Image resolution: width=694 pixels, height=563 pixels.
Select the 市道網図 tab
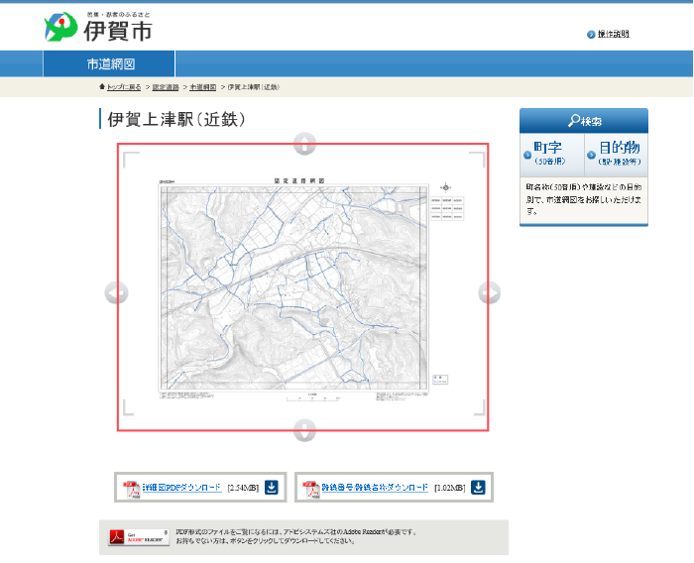click(x=109, y=63)
